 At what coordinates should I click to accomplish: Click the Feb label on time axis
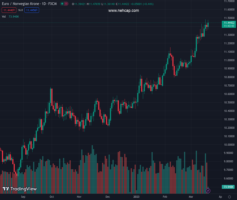pyautogui.click(x=165, y=197)
